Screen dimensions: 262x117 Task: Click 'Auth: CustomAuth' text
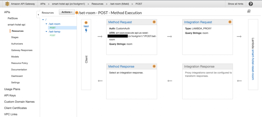pos(119,28)
